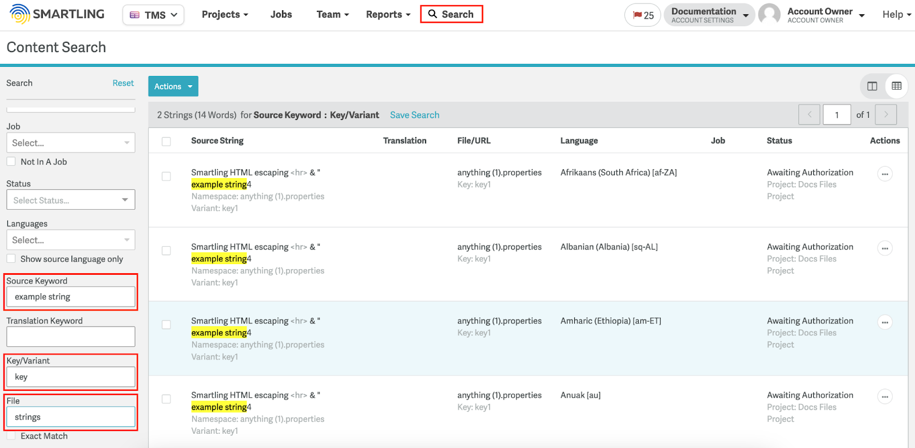
Task: Reset the search filters
Action: tap(123, 83)
